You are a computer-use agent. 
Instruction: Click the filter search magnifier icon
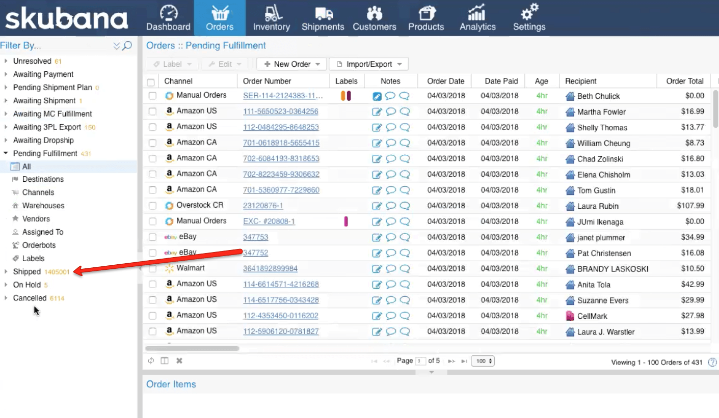[x=127, y=46]
